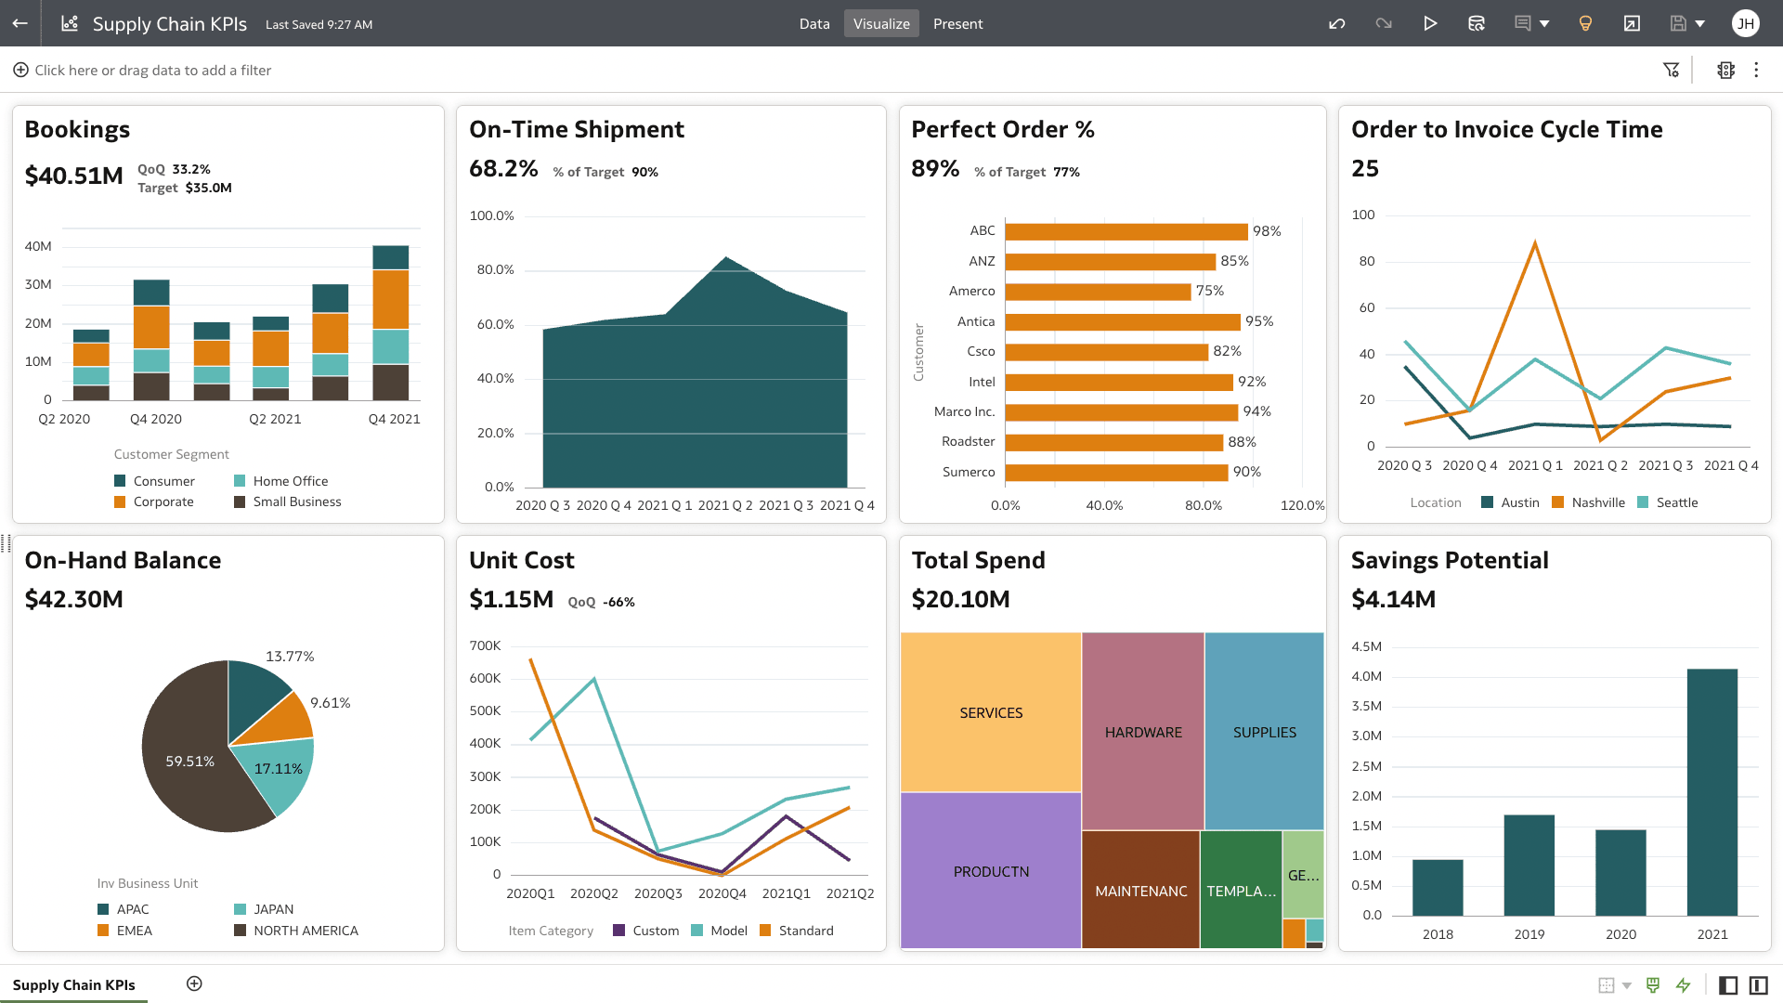Open the filter settings icon

[1671, 70]
